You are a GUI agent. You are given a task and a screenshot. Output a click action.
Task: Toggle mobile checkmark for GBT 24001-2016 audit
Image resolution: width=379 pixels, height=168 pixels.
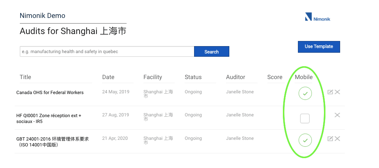click(305, 140)
